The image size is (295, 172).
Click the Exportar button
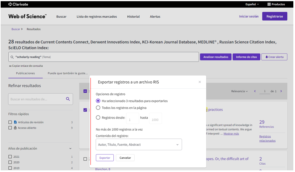[x=105, y=158]
